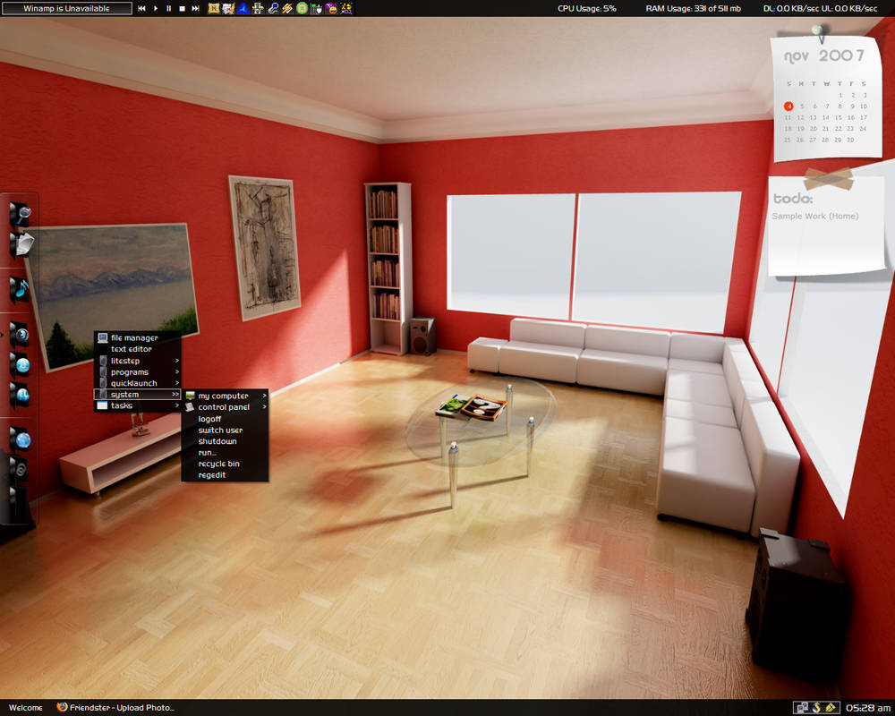The image size is (895, 716).
Task: Click the purple smiley icon in top bar
Action: [332, 9]
